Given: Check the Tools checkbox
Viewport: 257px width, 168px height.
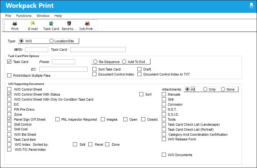Looking at the screenshot, I should coord(164,119).
